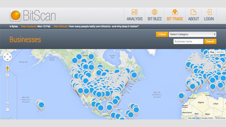Open the ANALYSIS menu label

[x=134, y=19]
